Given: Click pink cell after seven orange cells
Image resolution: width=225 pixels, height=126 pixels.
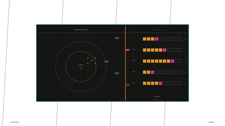Looking at the screenshot, I should [173, 61].
